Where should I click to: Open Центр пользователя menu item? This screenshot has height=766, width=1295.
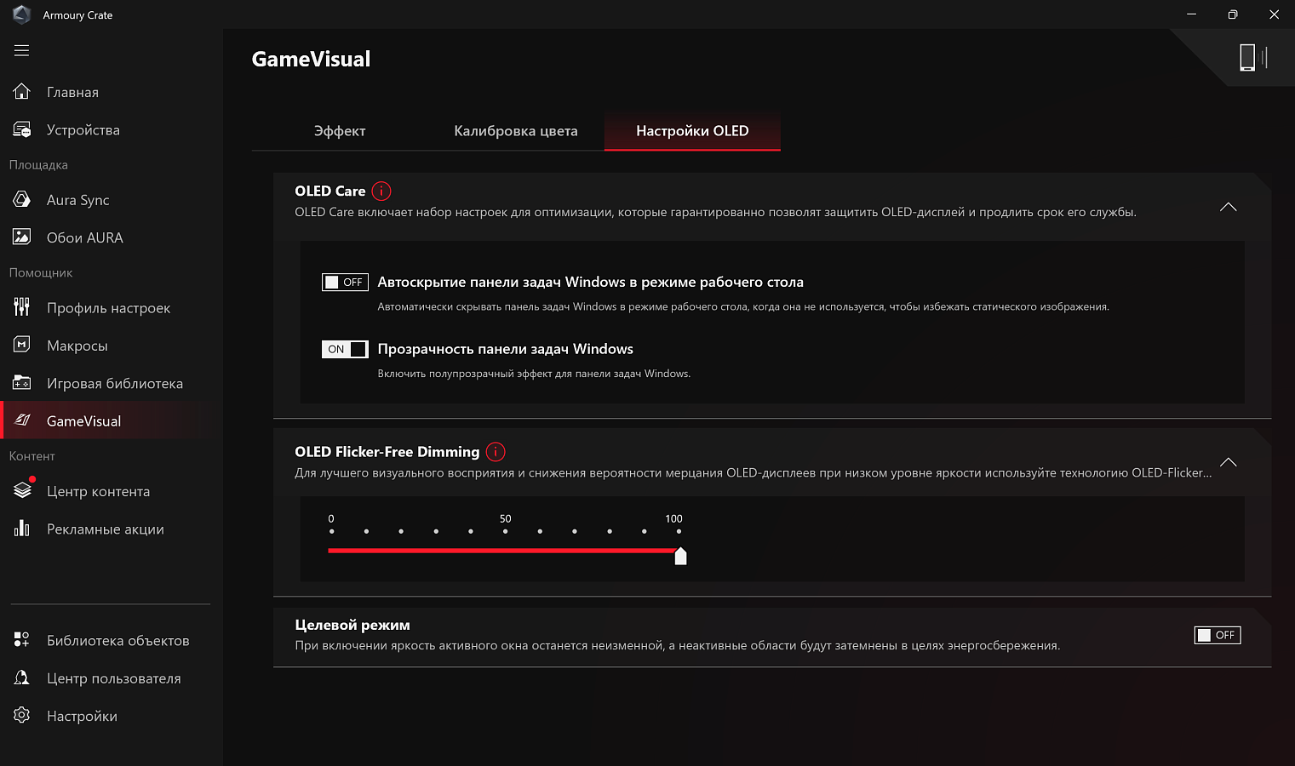pyautogui.click(x=112, y=678)
